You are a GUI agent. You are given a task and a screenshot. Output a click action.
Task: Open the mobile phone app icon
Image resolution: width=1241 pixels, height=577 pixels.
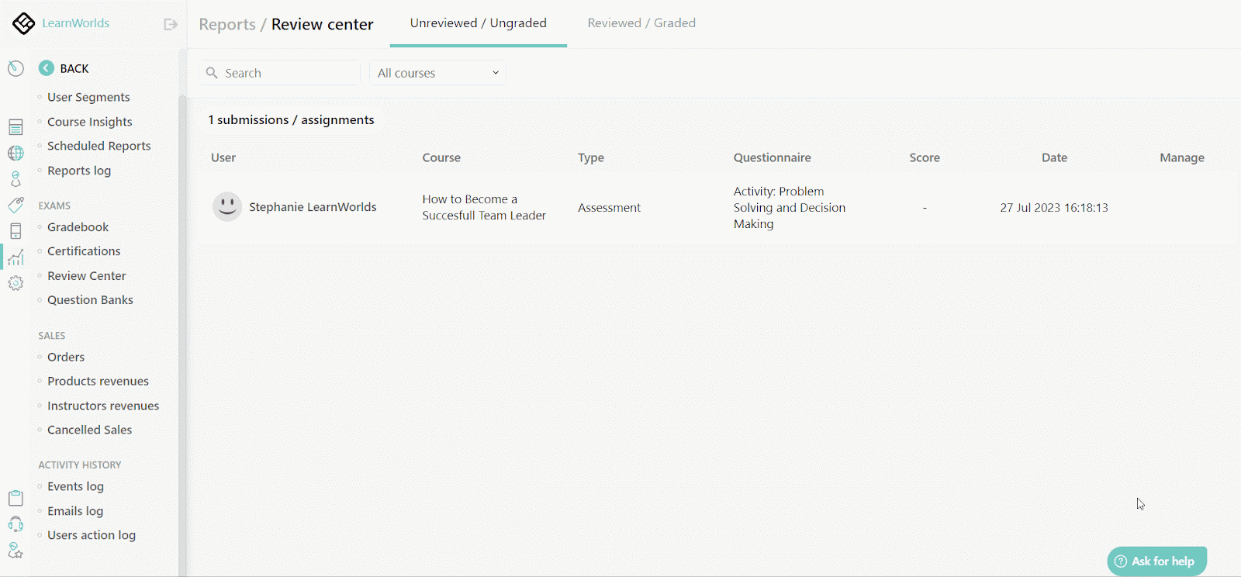pos(16,231)
